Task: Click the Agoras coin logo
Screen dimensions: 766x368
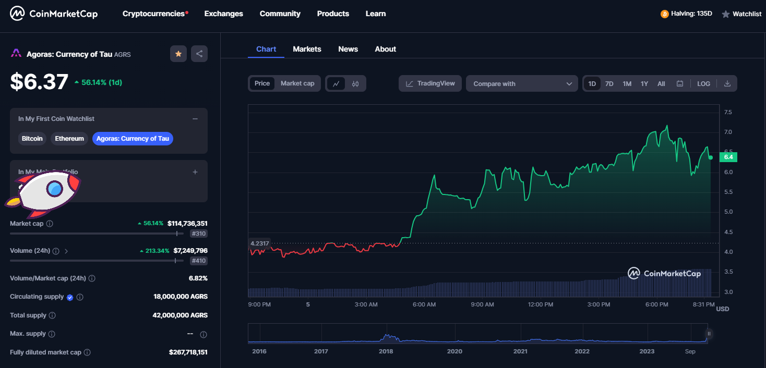Action: click(x=16, y=53)
